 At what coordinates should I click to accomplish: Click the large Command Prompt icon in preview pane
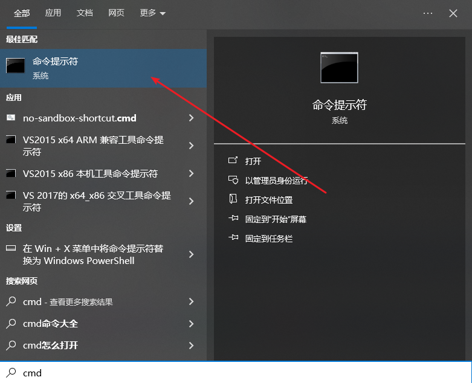339,67
